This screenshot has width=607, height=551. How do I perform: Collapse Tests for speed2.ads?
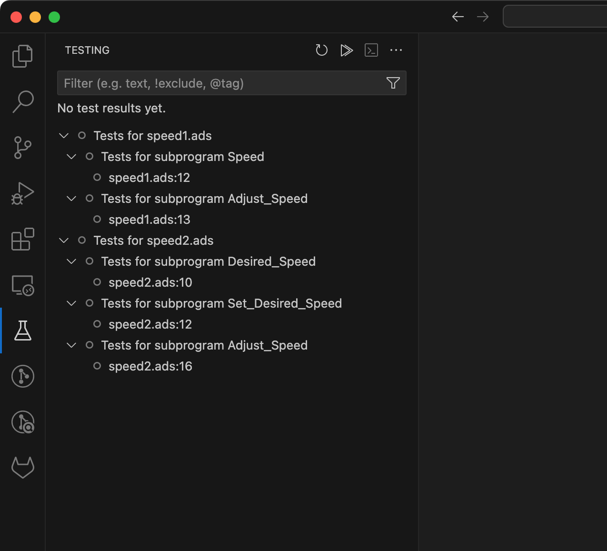[x=64, y=240]
